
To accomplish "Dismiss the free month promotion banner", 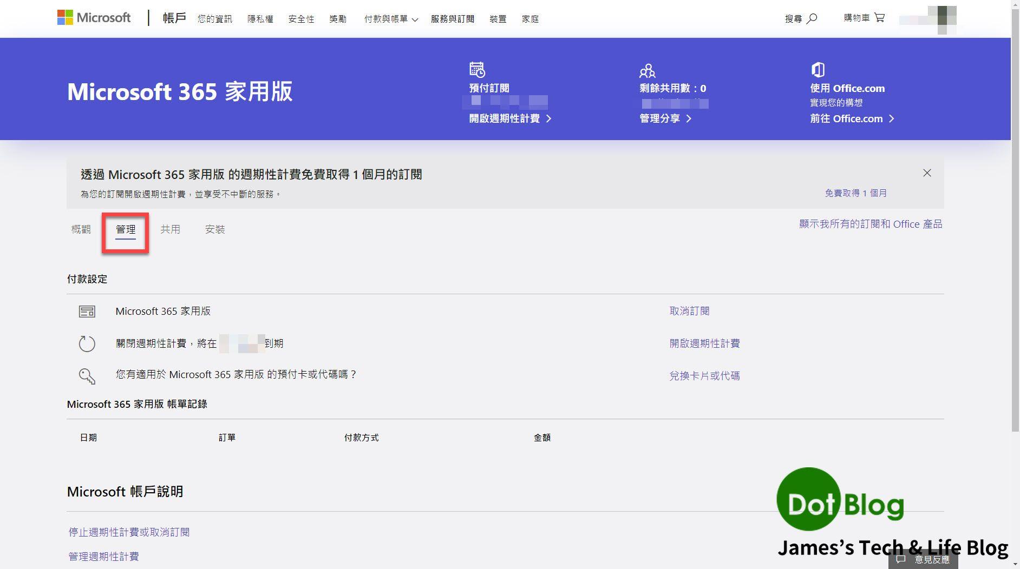I will click(x=927, y=173).
